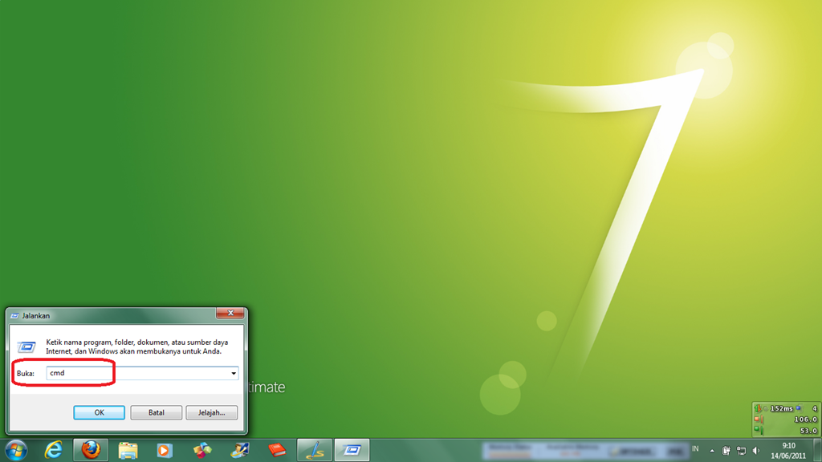The image size is (822, 462).
Task: Click the 106.0 value in the gadget
Action: [x=805, y=419]
